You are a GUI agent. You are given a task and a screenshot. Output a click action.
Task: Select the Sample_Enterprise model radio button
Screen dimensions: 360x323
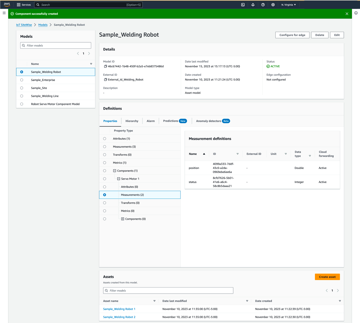pos(22,80)
